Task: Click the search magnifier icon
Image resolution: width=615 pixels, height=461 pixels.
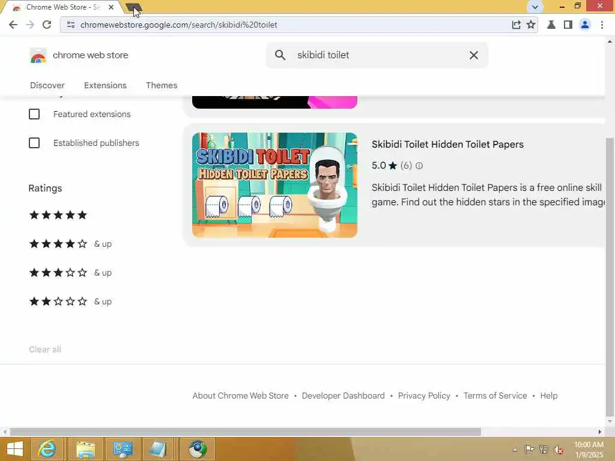Action: (x=280, y=55)
